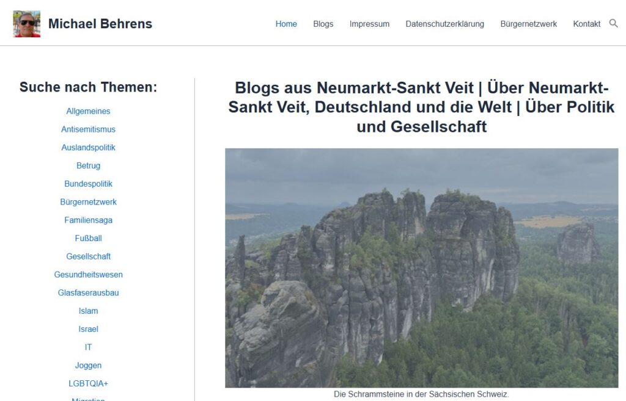
Task: Click the Schrammsteine rock formation image
Action: click(x=422, y=268)
